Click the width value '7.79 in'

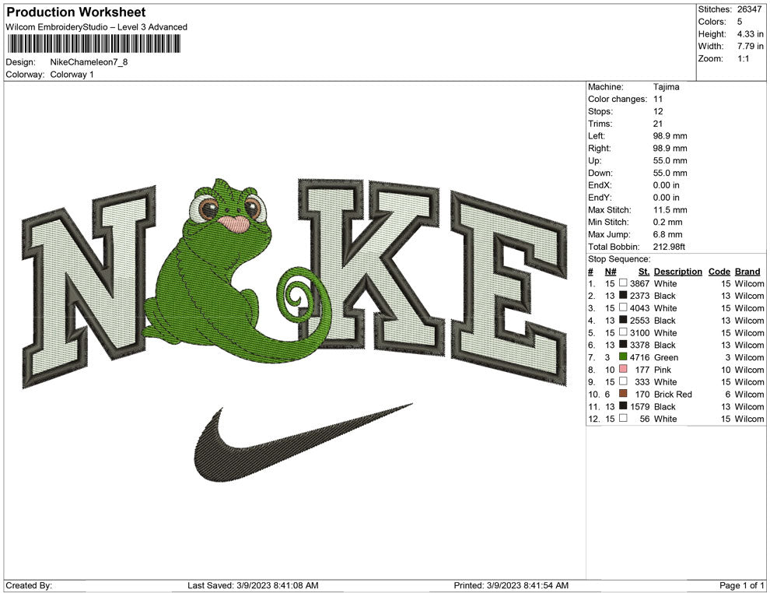pyautogui.click(x=750, y=46)
